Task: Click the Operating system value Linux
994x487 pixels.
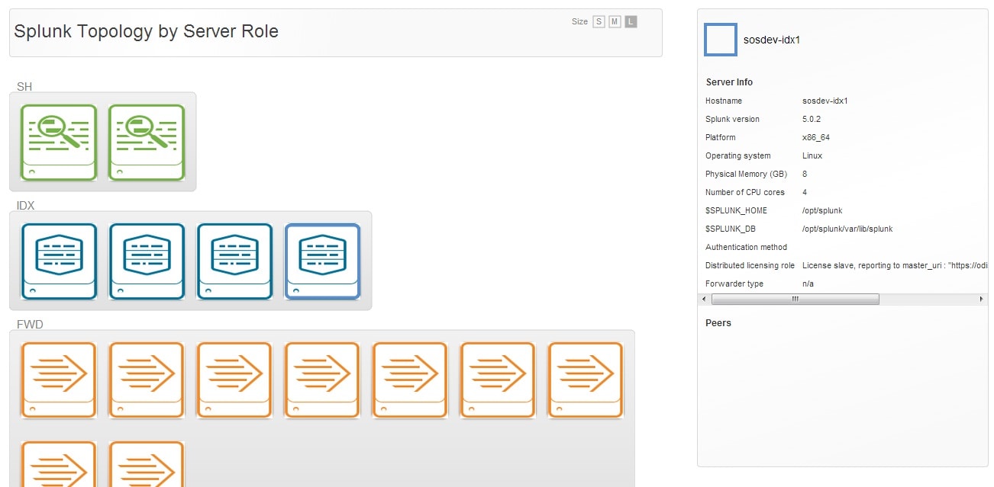Action: tap(812, 155)
